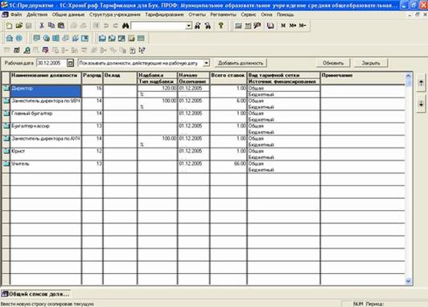Viewport: 428px width, 307px height.
Task: Open the calculator icon in toolbar
Action: (x=238, y=26)
